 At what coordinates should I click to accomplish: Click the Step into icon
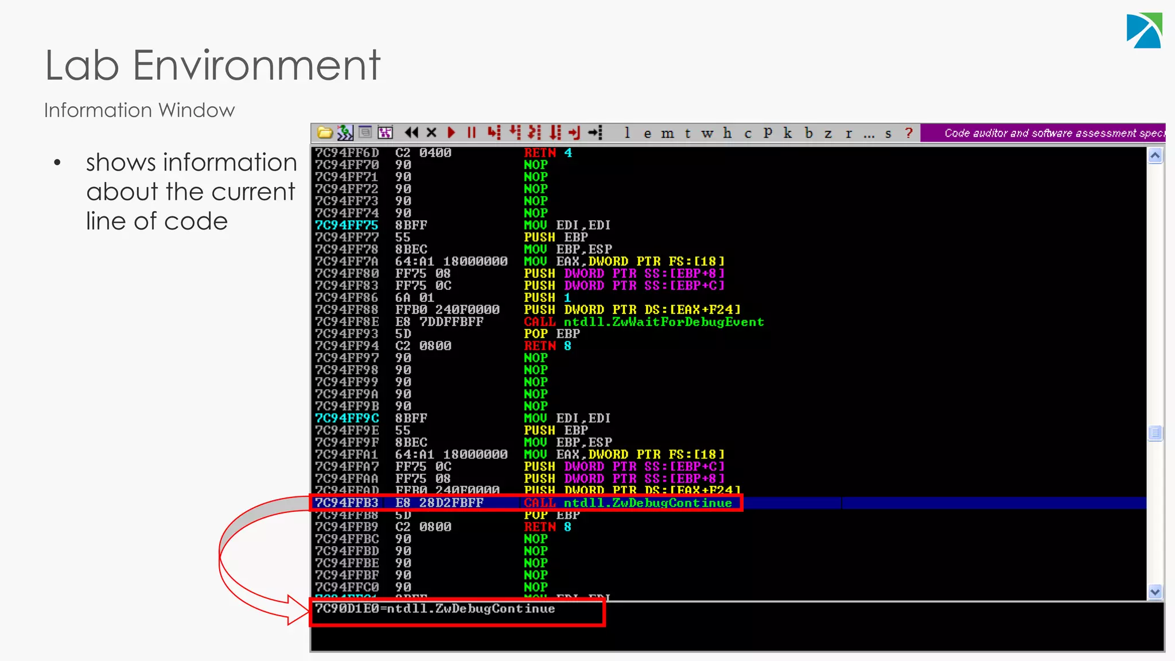click(493, 133)
